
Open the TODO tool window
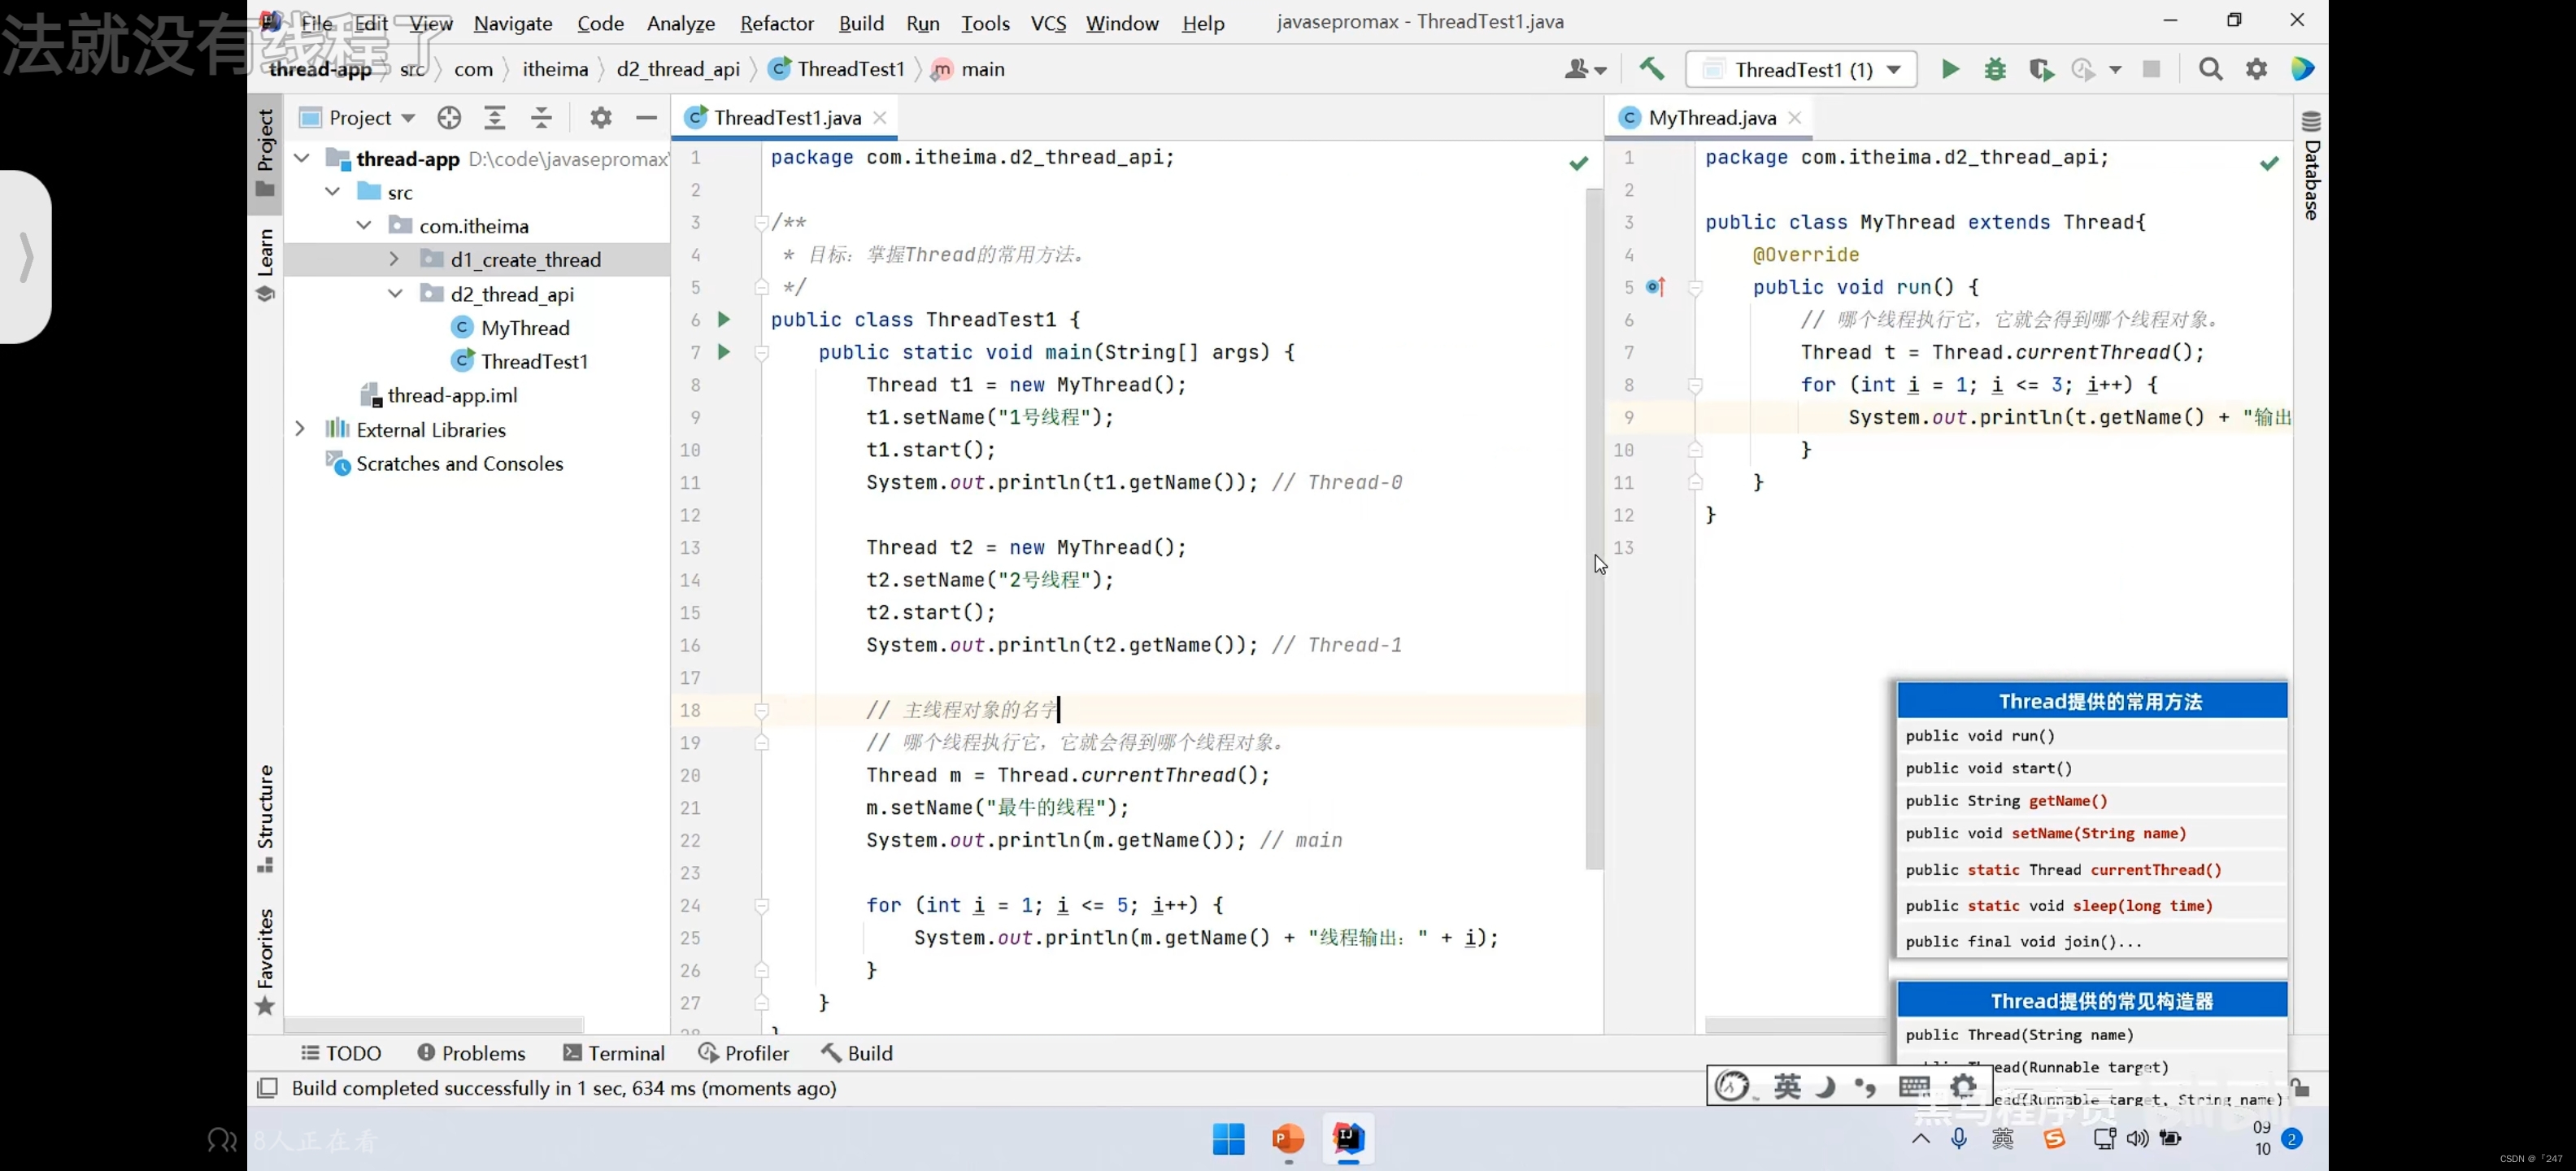pos(341,1053)
